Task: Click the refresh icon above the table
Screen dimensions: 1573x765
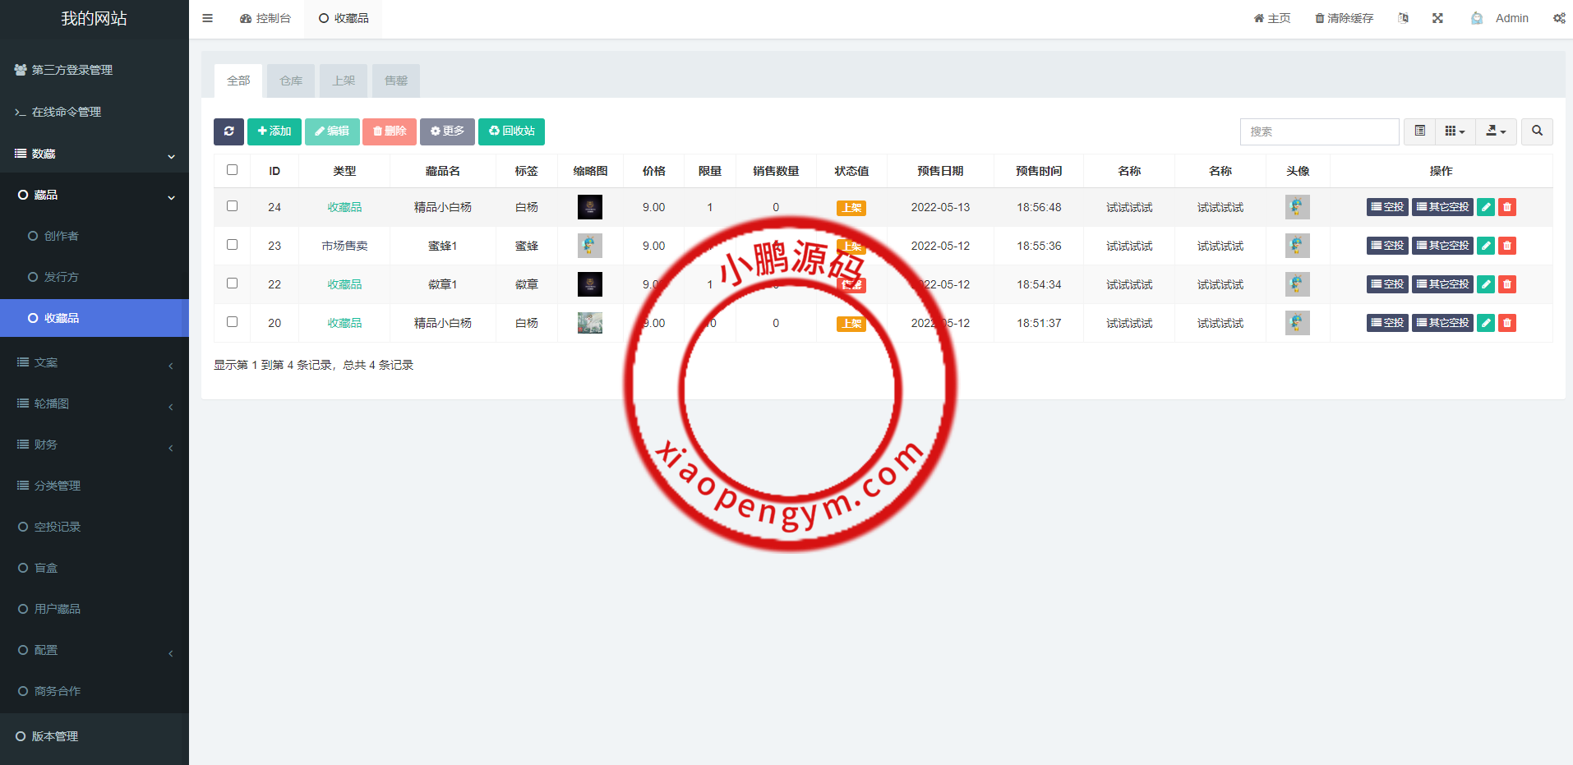Action: [x=228, y=131]
